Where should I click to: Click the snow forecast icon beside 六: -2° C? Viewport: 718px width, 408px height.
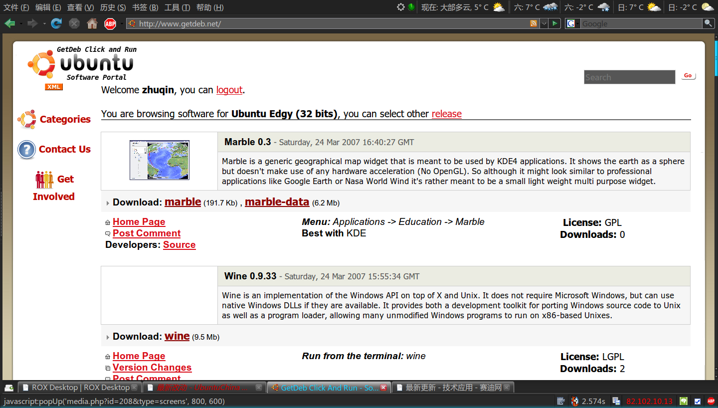point(603,7)
